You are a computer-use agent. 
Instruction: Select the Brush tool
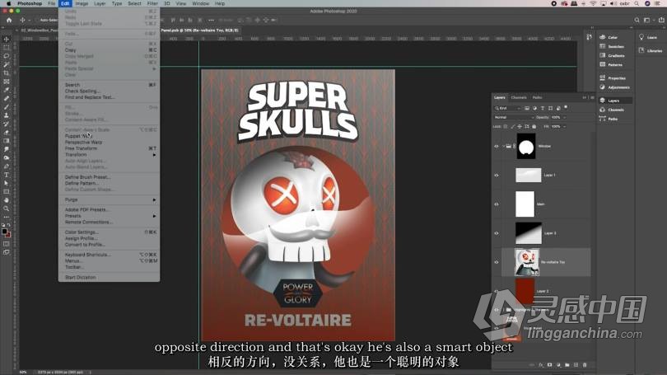point(6,107)
